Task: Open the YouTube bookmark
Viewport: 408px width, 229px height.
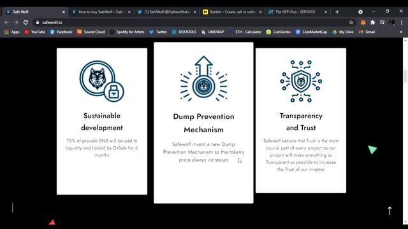Action: click(x=34, y=32)
